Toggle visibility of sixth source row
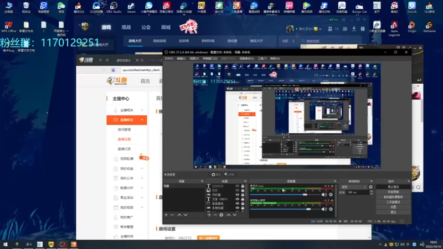Viewport: 443px width, 249px height. pos(238,208)
